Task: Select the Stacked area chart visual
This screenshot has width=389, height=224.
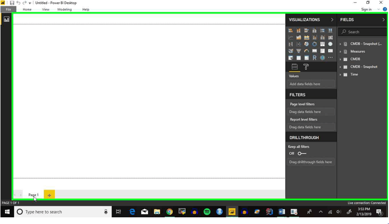Action: coord(307,38)
